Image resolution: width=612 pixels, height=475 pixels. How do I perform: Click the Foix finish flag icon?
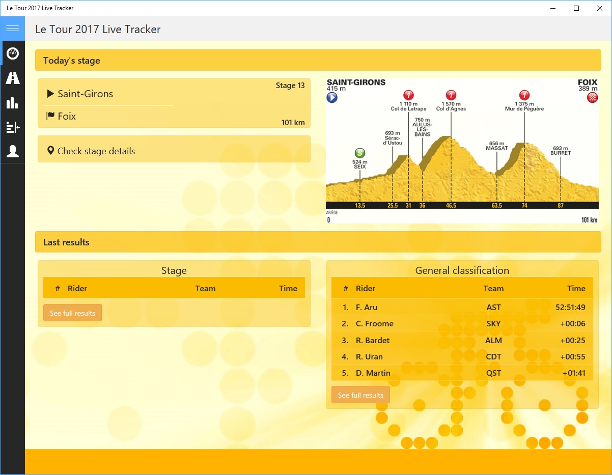click(x=50, y=116)
